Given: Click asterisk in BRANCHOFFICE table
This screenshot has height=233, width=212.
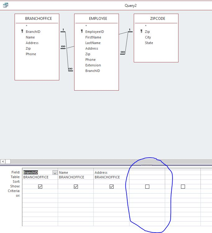Looking at the screenshot, I should pos(27,26).
